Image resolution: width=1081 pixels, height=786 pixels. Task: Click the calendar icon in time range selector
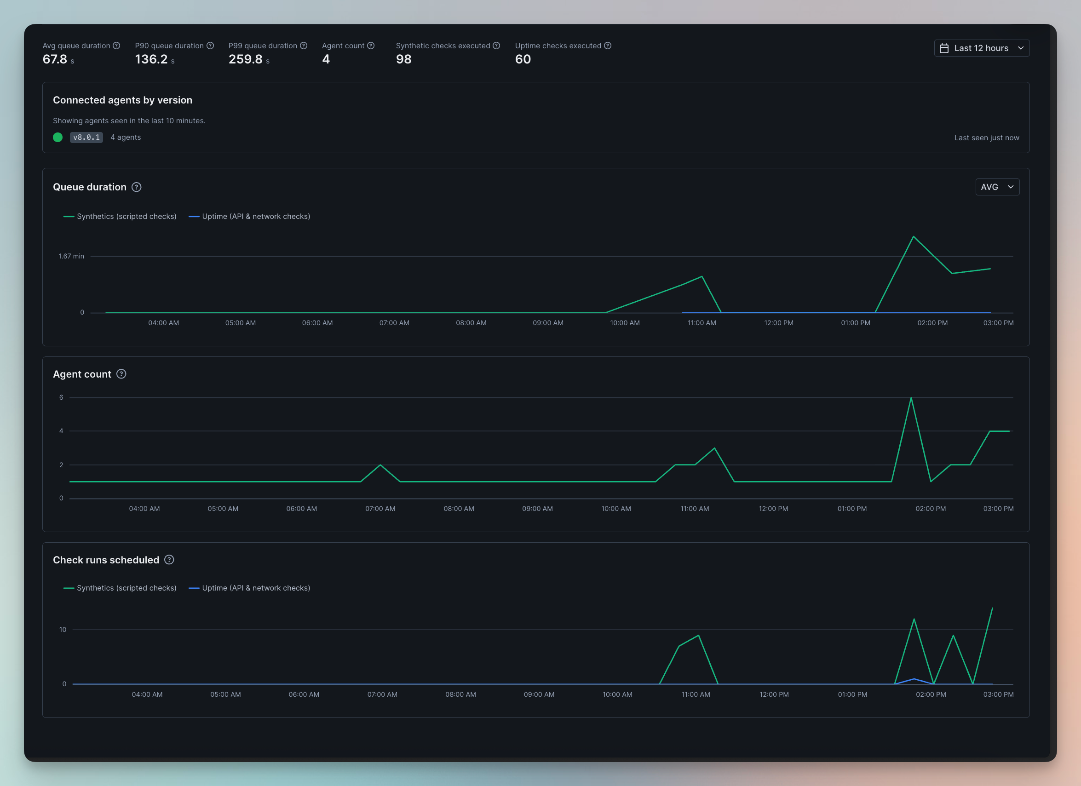pos(944,48)
